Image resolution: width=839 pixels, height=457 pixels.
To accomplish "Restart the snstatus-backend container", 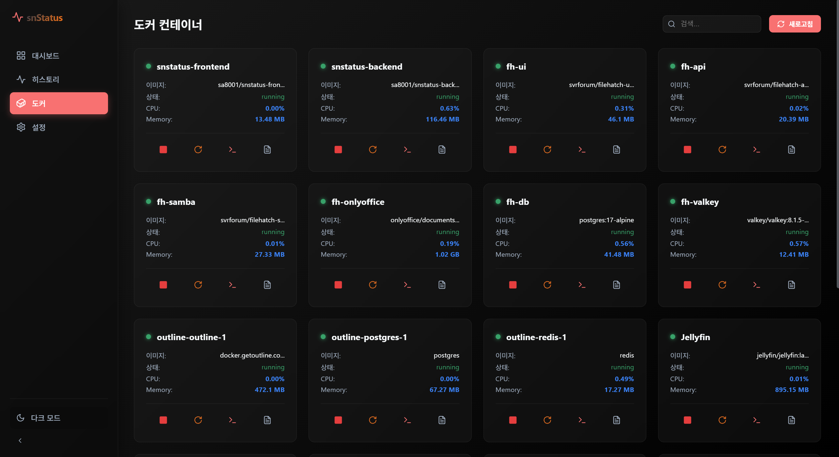I will pyautogui.click(x=373, y=150).
